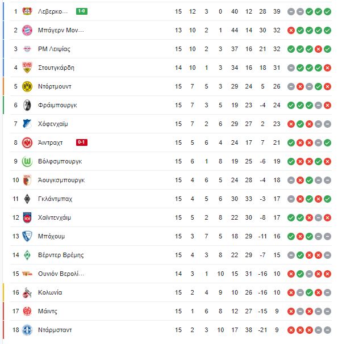
Task: Click the Borussia Dortmund BVB badge
Action: pyautogui.click(x=27, y=86)
